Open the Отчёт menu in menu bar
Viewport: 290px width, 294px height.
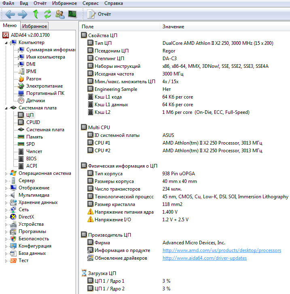click(x=40, y=3)
